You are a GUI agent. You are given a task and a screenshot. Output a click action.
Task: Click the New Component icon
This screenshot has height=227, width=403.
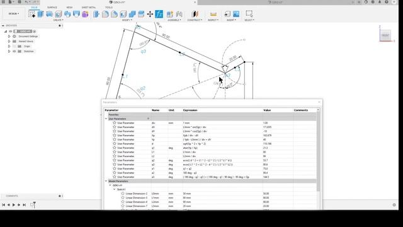point(170,14)
